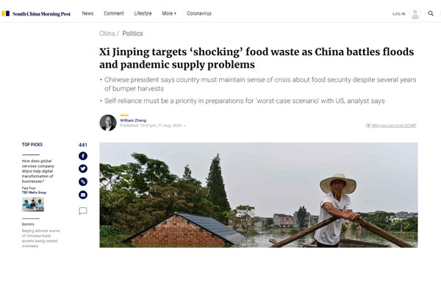Click the LOG IN link
Screen dimensions: 441x294
pyautogui.click(x=399, y=14)
